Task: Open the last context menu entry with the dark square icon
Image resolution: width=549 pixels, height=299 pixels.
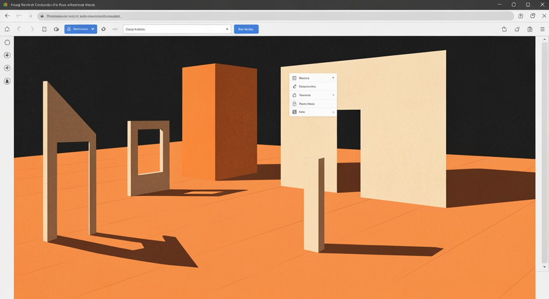Action: [313, 112]
